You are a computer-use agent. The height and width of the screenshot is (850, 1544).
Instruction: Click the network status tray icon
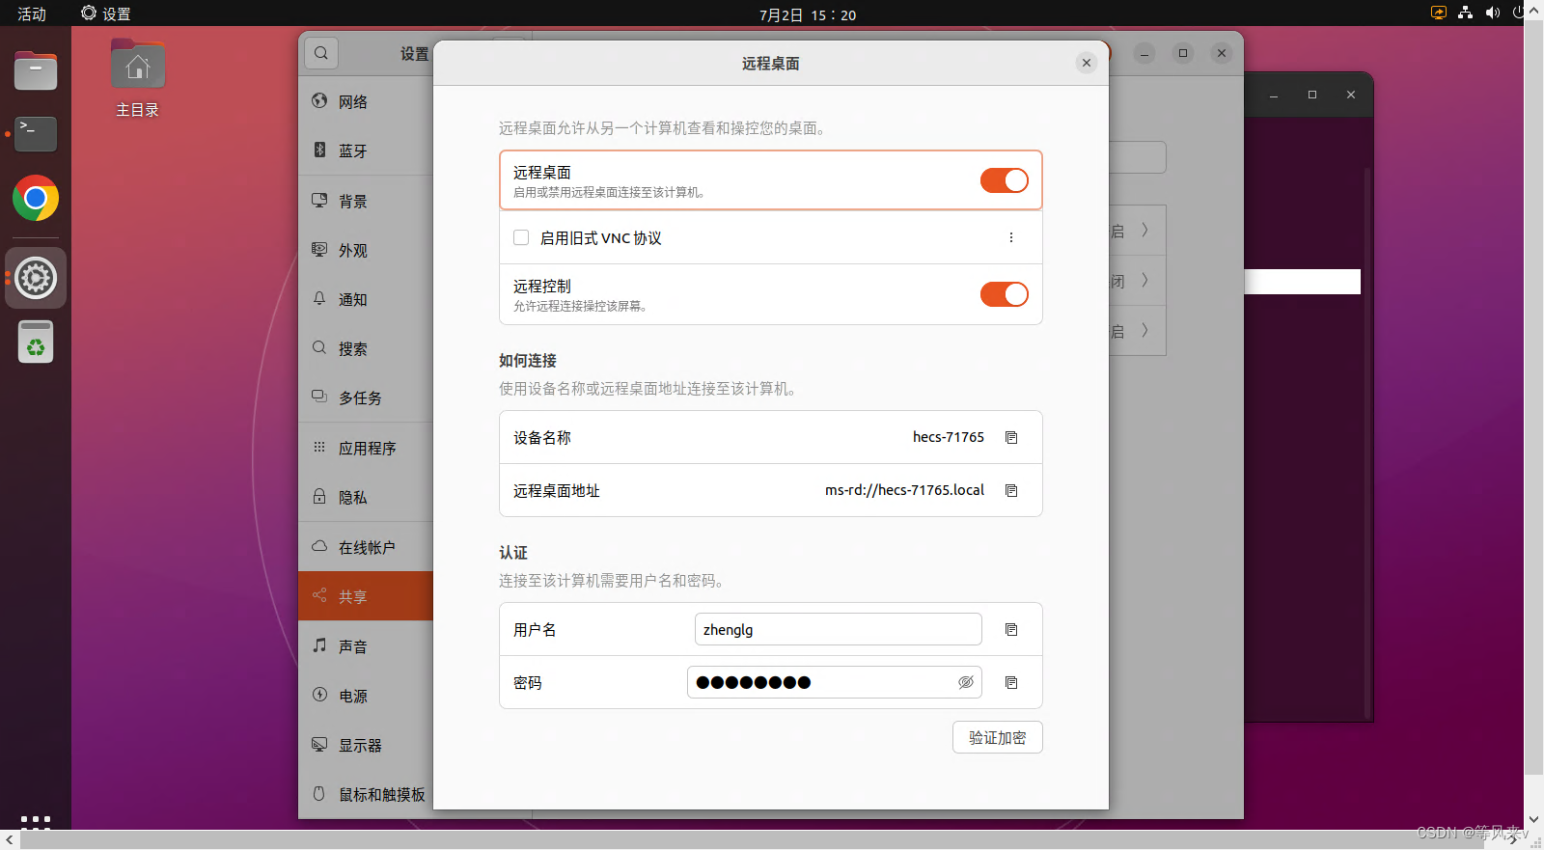click(x=1466, y=13)
